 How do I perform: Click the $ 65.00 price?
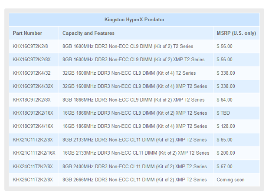click(224, 140)
